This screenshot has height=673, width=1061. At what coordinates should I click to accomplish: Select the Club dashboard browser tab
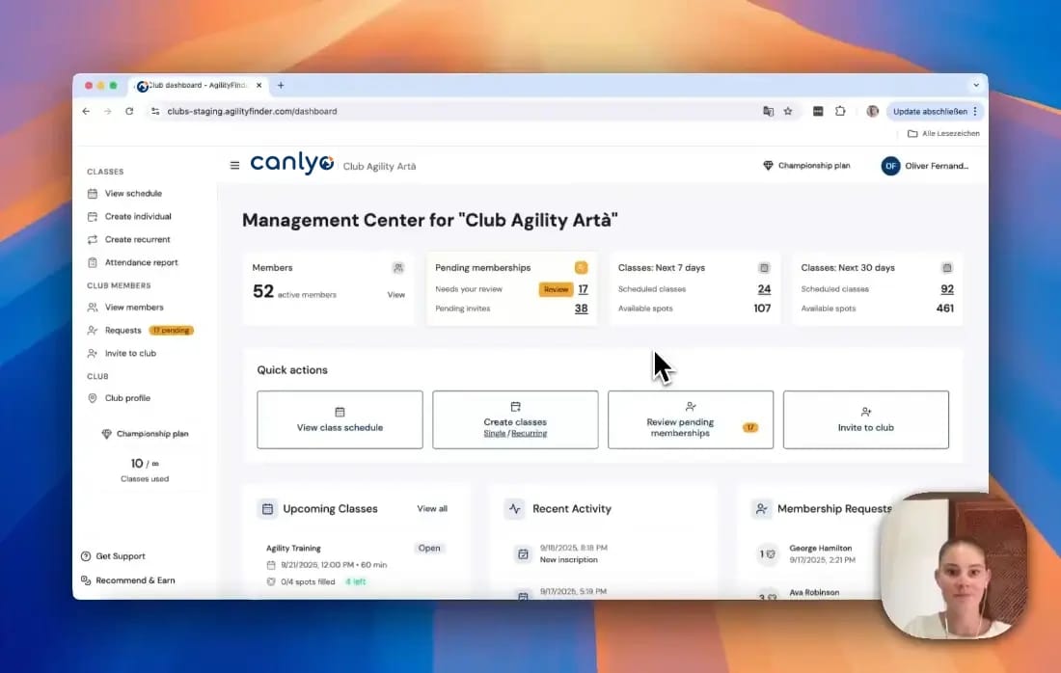(199, 86)
